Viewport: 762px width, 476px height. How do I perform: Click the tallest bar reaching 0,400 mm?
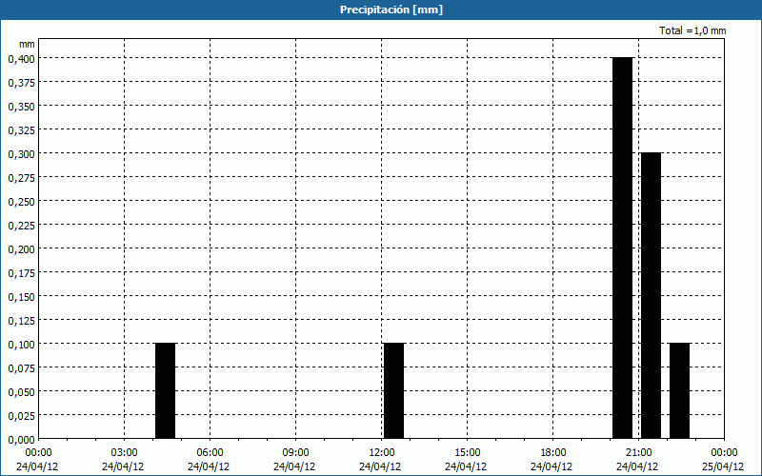click(623, 248)
